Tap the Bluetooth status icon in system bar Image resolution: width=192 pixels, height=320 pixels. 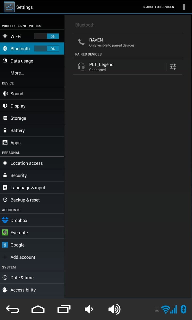coord(183,309)
